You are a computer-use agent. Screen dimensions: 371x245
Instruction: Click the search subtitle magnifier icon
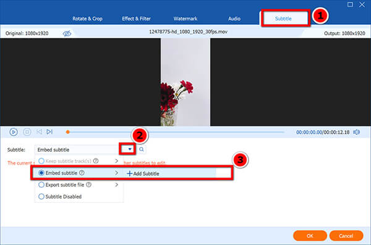click(142, 149)
